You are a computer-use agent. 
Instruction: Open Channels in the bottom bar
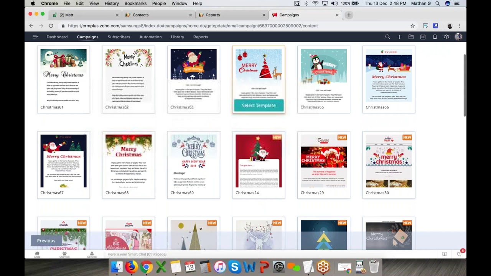pos(64,254)
